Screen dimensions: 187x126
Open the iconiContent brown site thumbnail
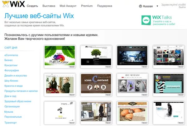click(x=96, y=84)
